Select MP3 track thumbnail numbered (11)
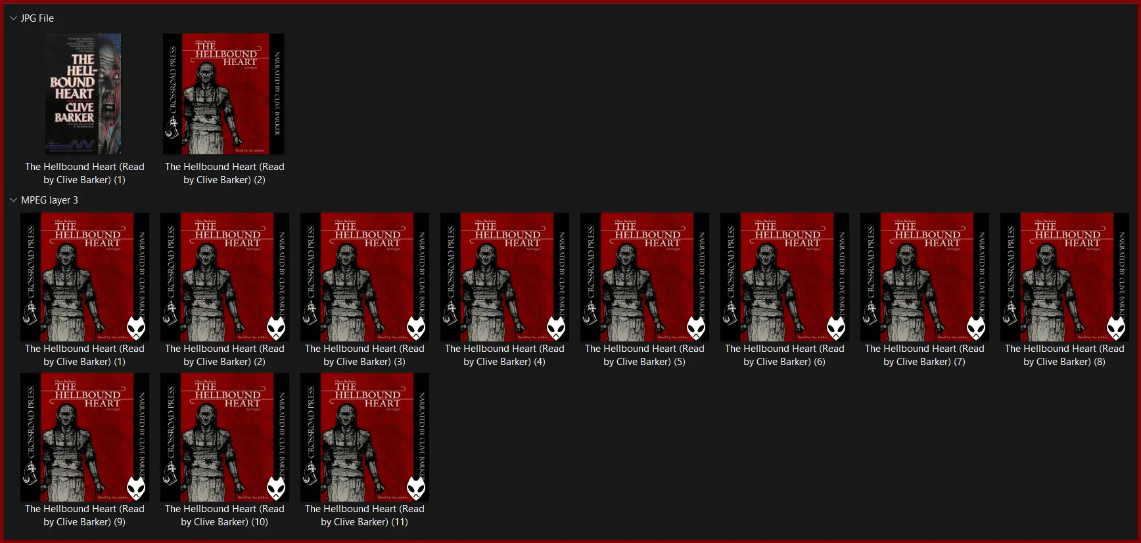 click(x=365, y=437)
